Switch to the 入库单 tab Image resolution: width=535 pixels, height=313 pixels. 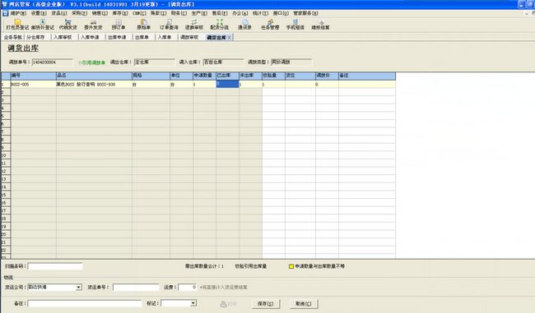point(164,37)
